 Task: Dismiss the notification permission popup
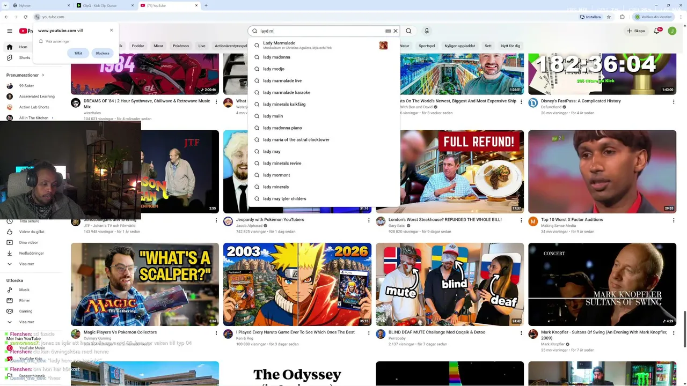[x=112, y=30]
